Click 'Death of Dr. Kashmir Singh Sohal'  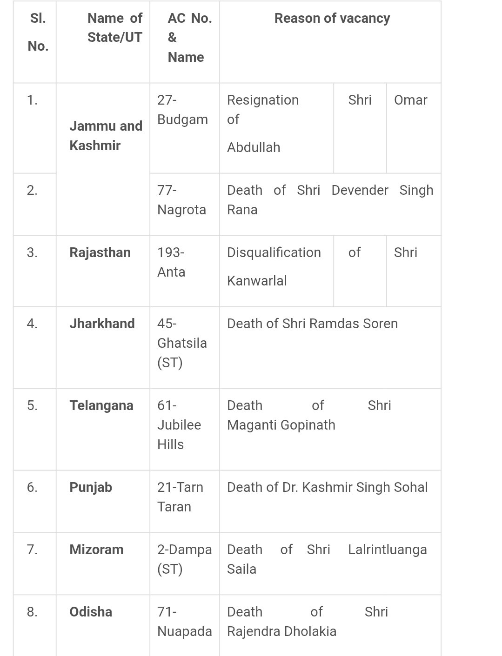327,487
